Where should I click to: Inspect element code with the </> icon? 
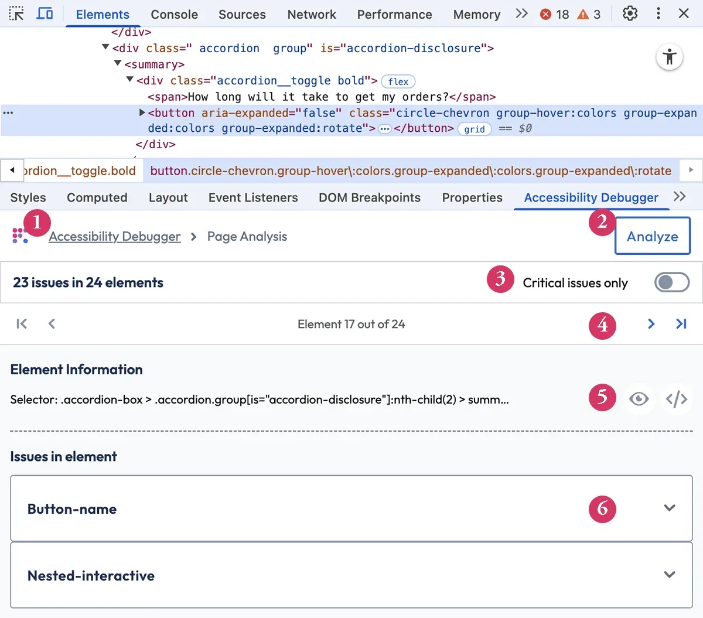click(x=677, y=399)
